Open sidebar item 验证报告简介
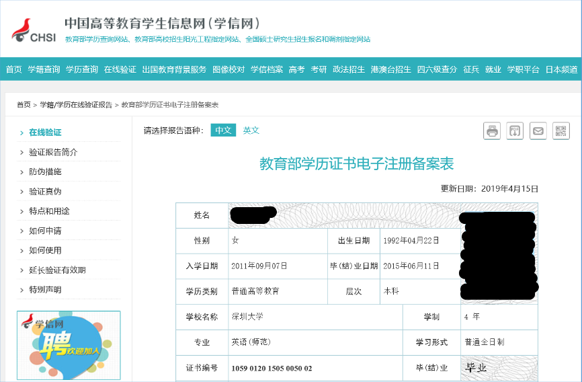This screenshot has height=382, width=582. point(53,152)
